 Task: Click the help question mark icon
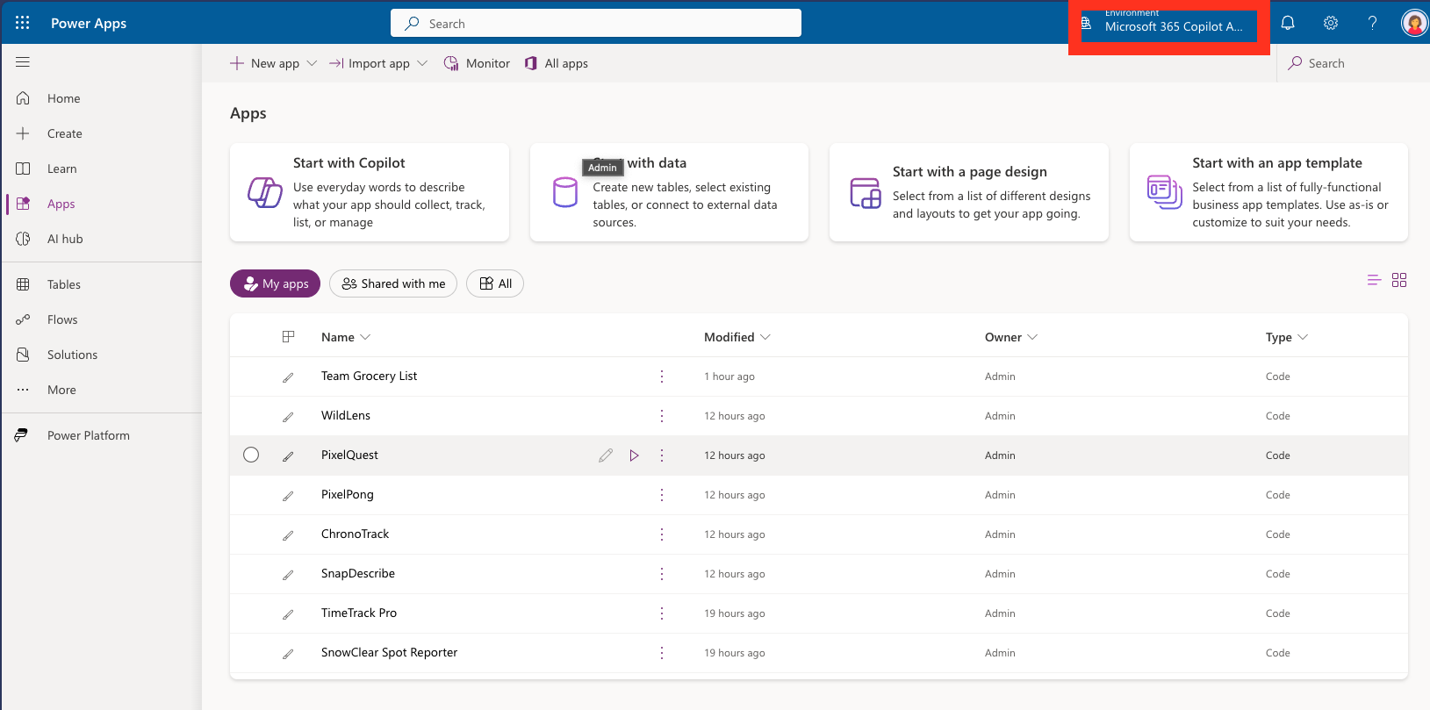click(x=1372, y=23)
